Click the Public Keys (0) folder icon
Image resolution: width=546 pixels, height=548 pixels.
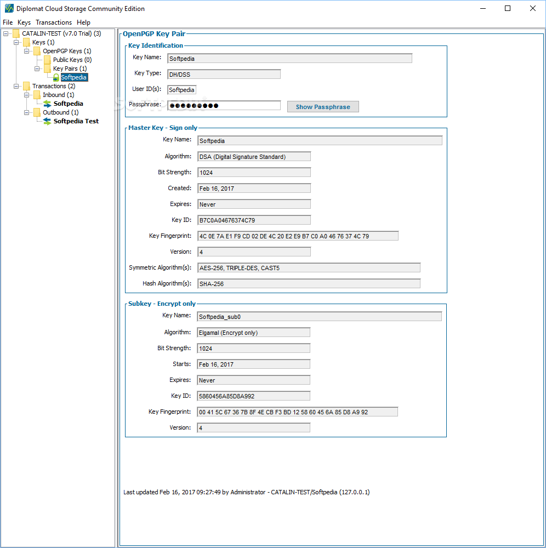point(48,60)
